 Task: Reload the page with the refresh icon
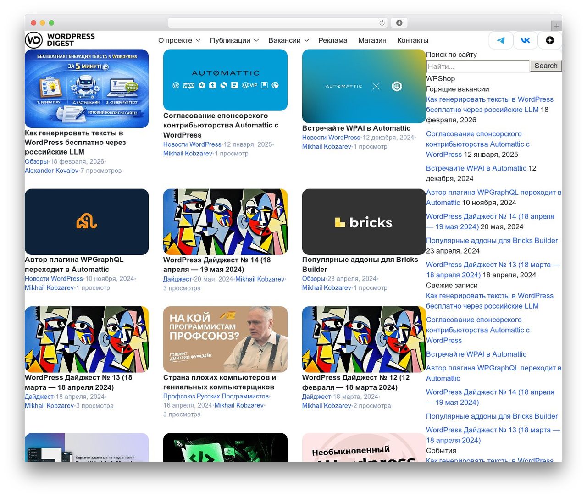(382, 23)
